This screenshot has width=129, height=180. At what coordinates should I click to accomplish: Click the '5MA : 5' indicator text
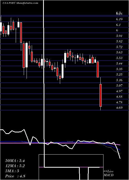point(12,171)
